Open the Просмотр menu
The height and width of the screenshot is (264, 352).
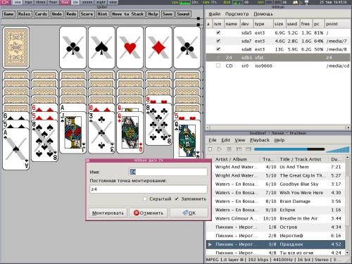237,14
